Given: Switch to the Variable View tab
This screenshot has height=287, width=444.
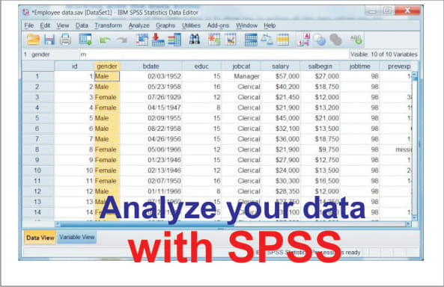Looking at the screenshot, I should pos(76,237).
